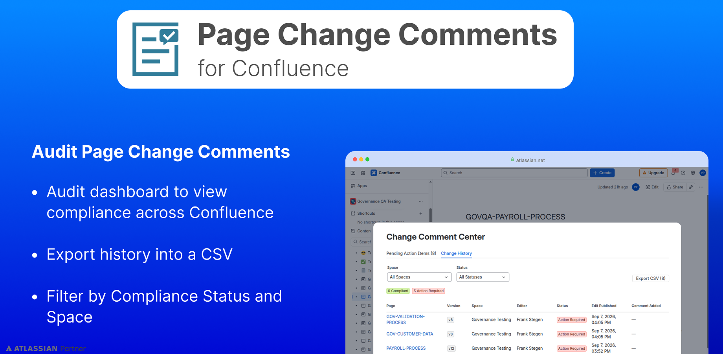
Task: Open GOV-CUSTOMER-DATA page link
Action: tap(409, 334)
